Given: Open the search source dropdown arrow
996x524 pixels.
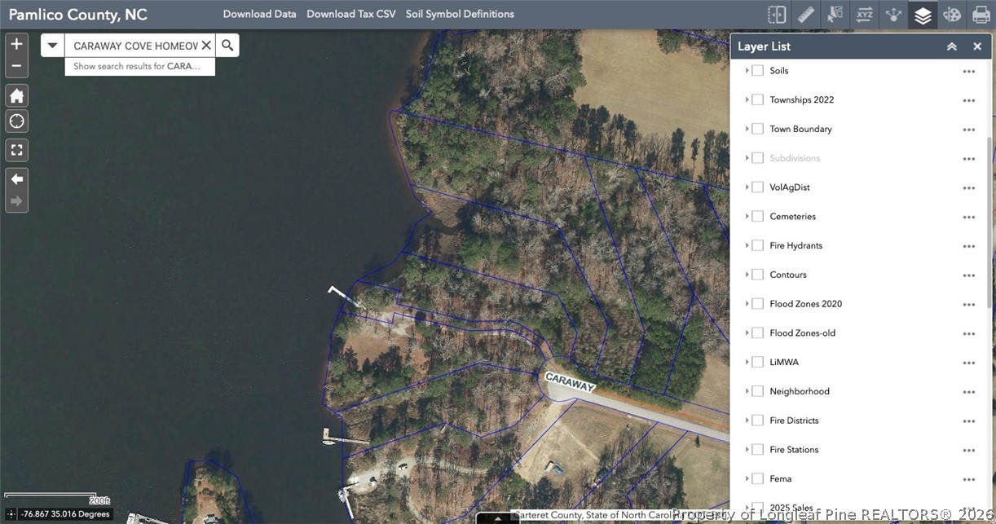Looking at the screenshot, I should [x=53, y=46].
